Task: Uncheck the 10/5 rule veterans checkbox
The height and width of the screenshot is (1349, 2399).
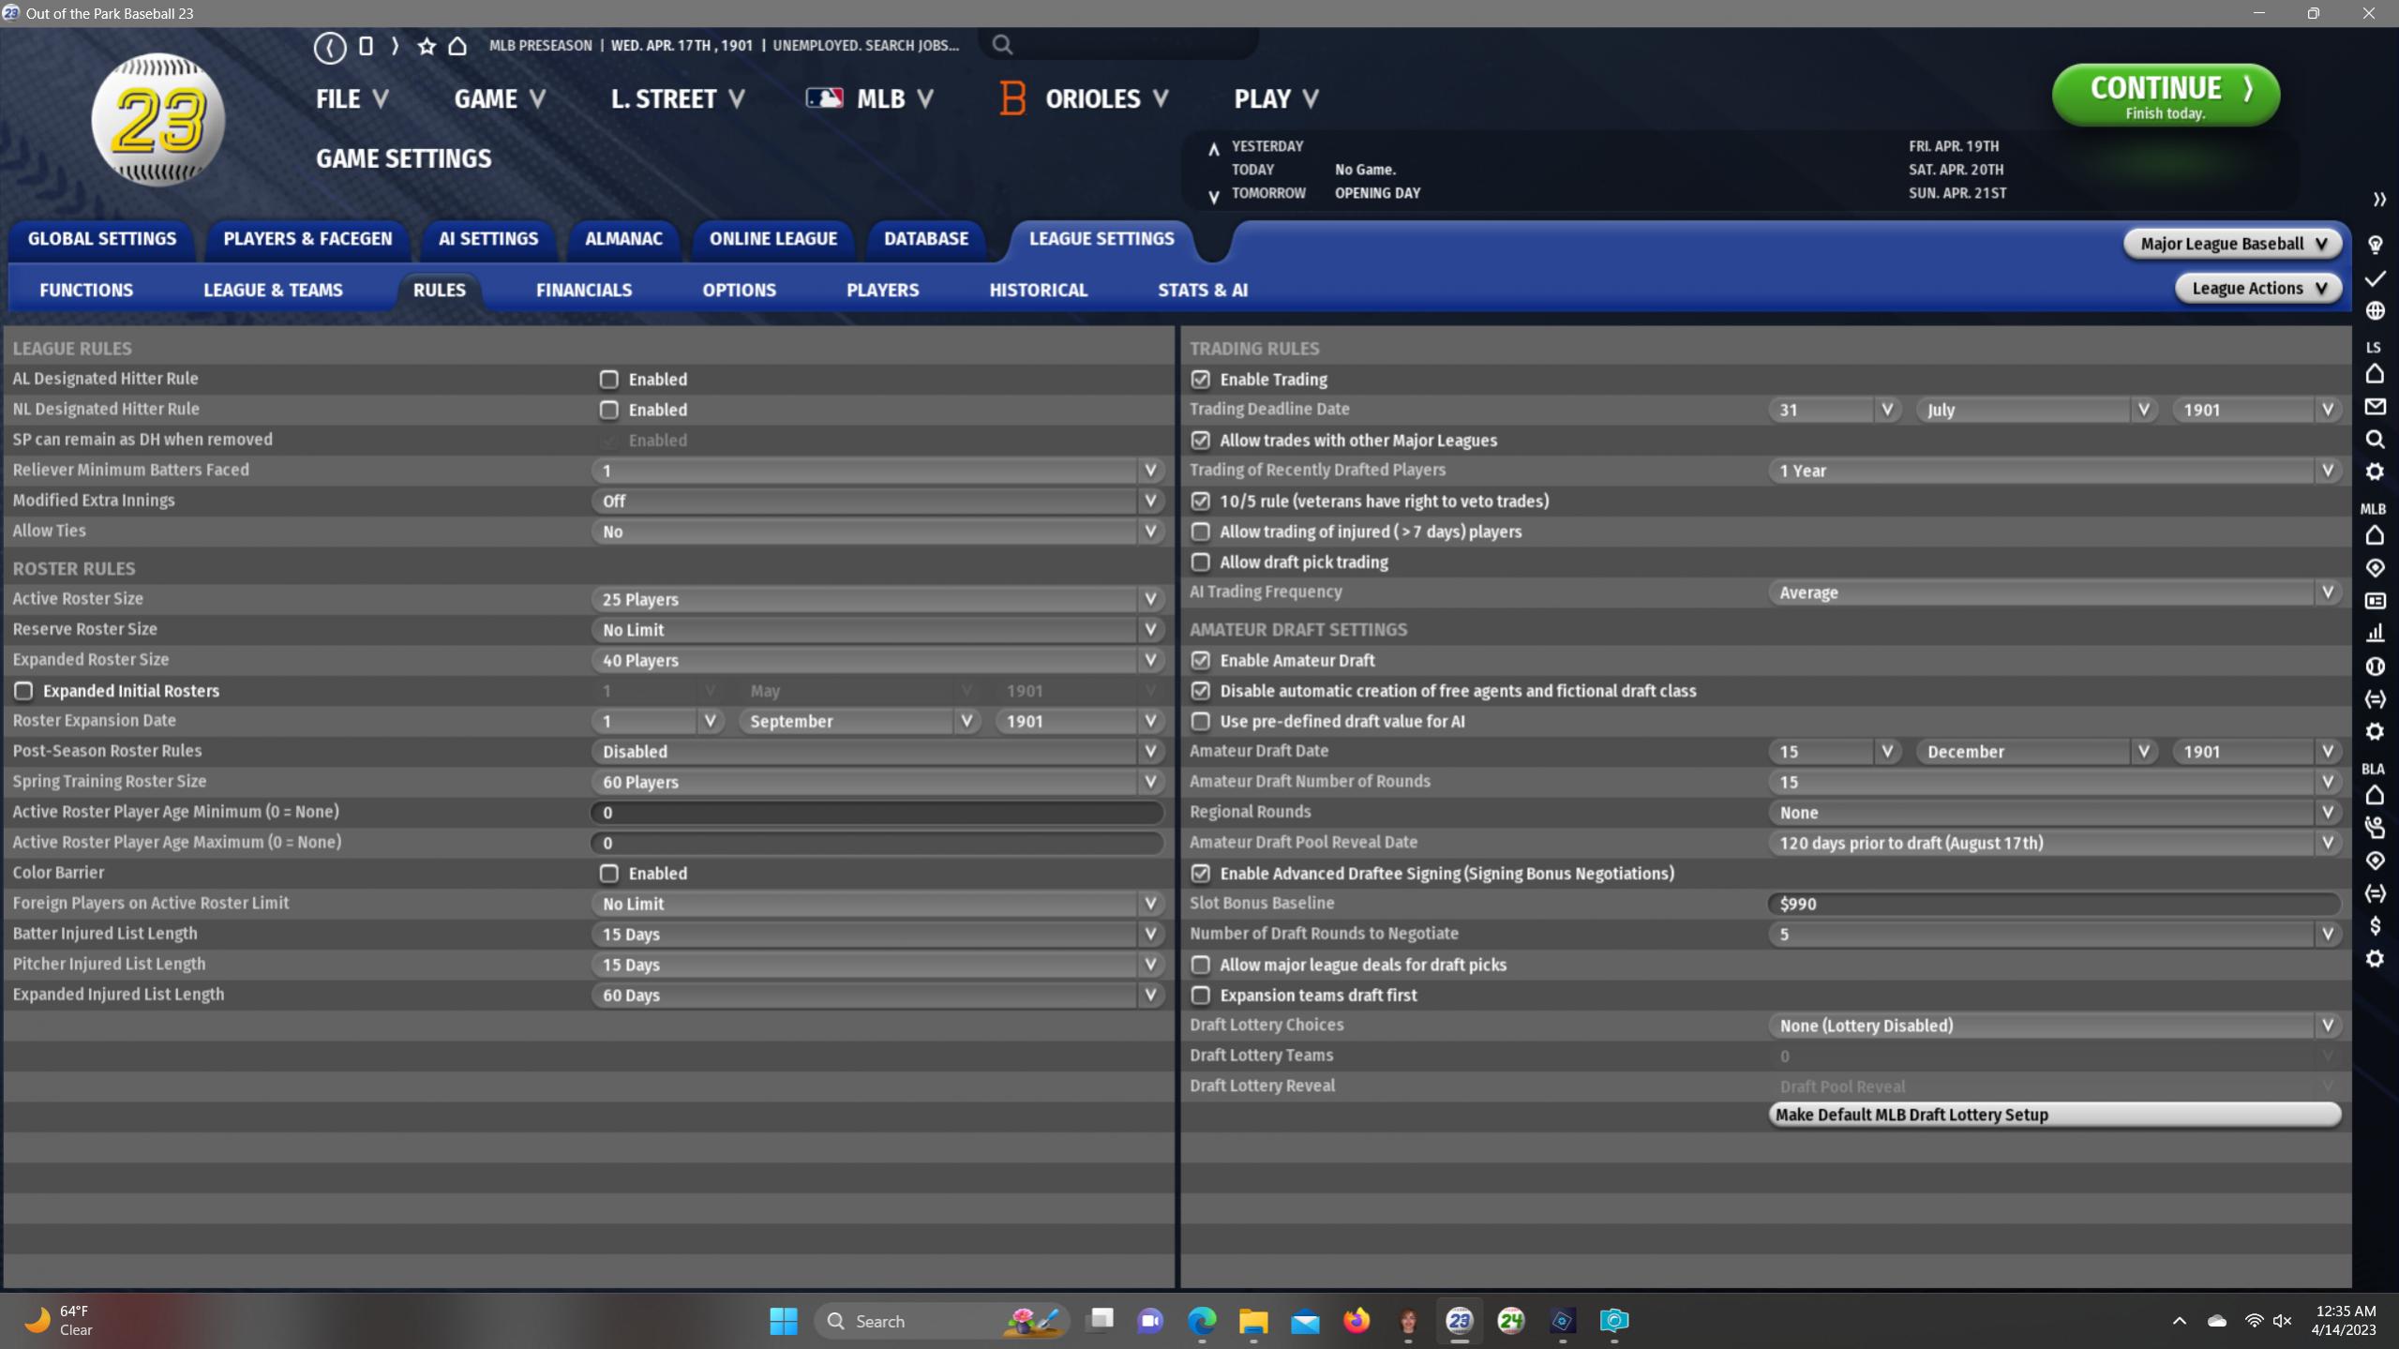Action: tap(1200, 502)
